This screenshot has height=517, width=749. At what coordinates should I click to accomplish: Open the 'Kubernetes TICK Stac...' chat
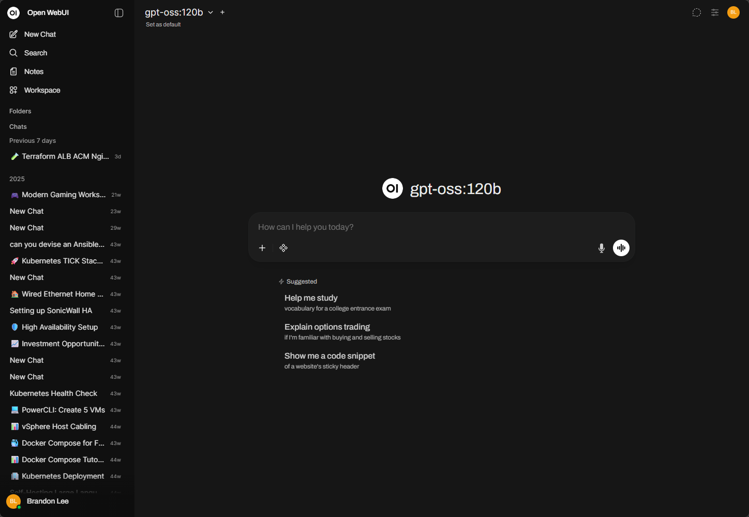[65, 261]
